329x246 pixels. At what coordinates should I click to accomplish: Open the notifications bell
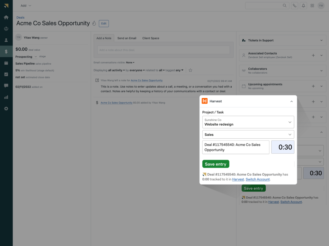coord(303,5)
